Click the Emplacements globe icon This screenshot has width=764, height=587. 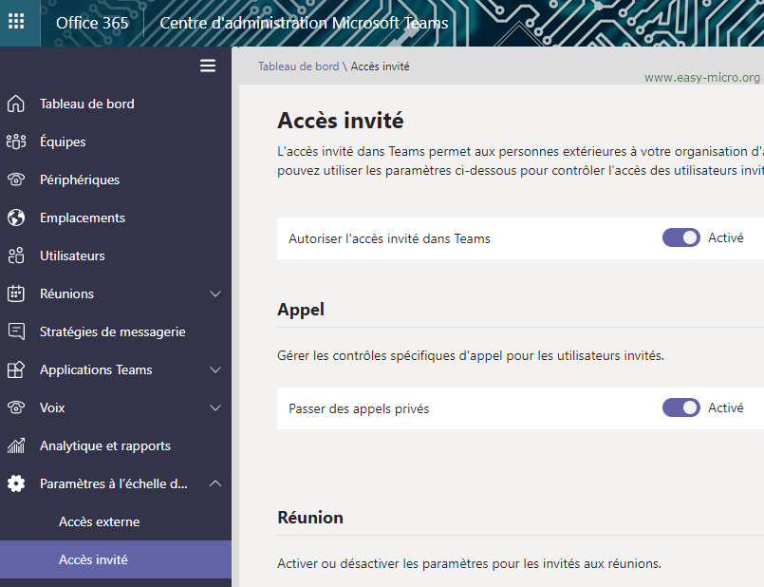click(15, 218)
